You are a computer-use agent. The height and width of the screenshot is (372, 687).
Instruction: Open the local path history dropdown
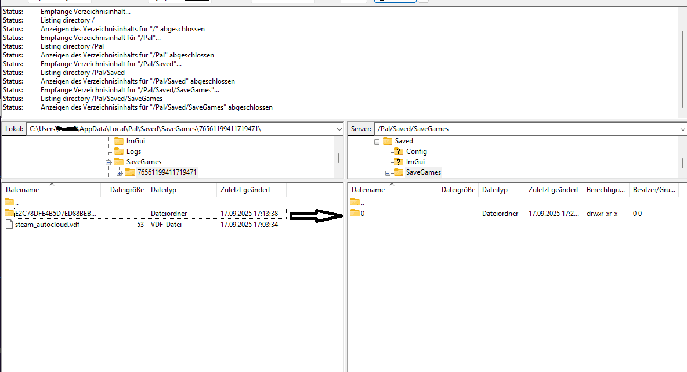point(340,129)
